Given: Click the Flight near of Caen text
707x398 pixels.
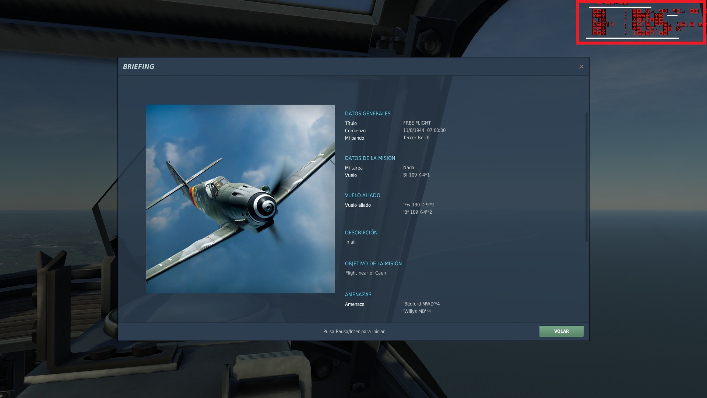Looking at the screenshot, I should click(x=365, y=273).
